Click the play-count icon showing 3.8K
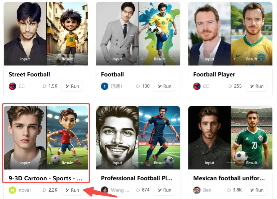 (229, 190)
